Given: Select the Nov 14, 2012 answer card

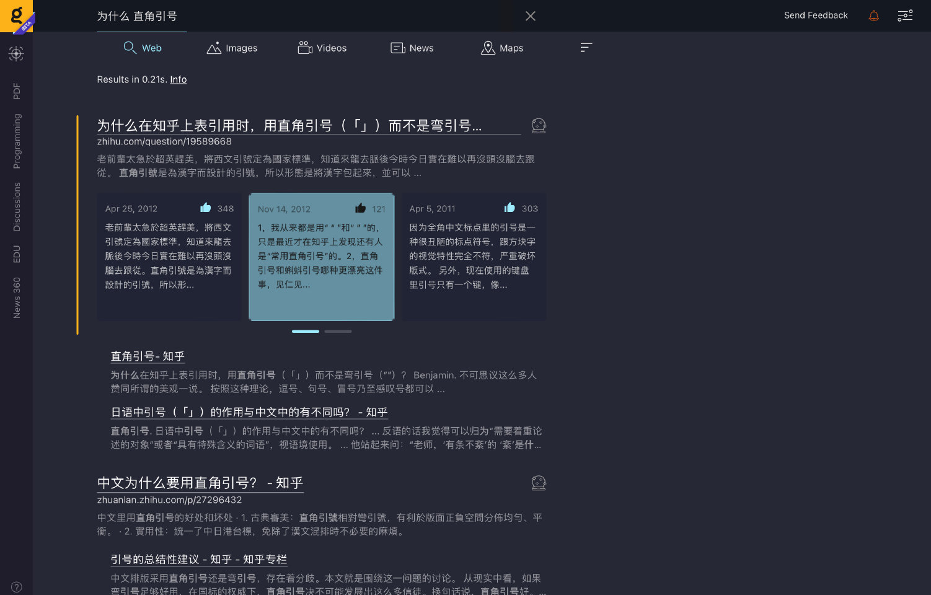Looking at the screenshot, I should [321, 257].
